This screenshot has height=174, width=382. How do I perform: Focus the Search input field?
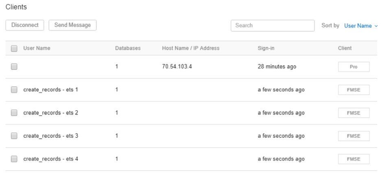(x=273, y=26)
